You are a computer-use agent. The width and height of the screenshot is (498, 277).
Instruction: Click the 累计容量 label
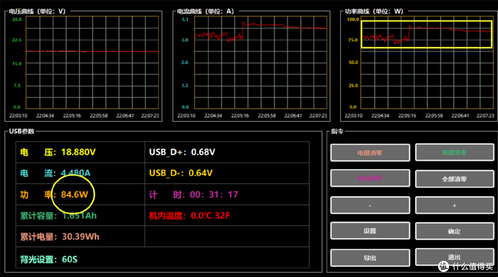[x=38, y=216]
